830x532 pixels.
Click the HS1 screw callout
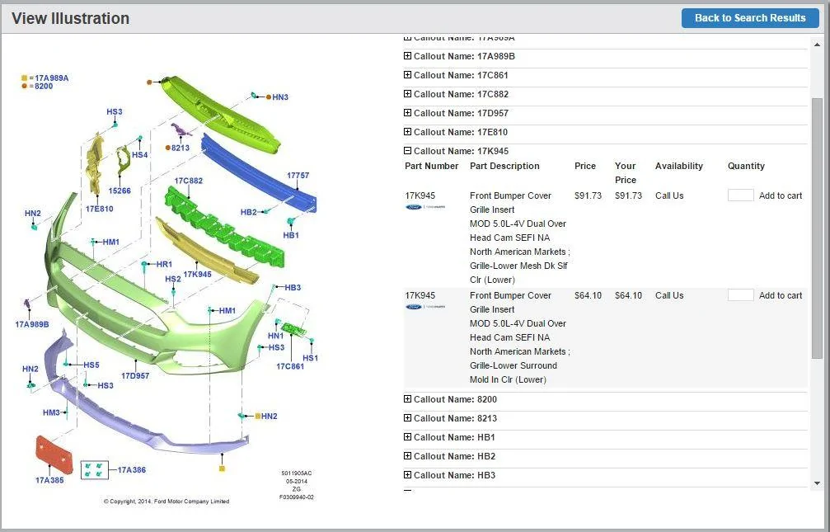click(310, 358)
